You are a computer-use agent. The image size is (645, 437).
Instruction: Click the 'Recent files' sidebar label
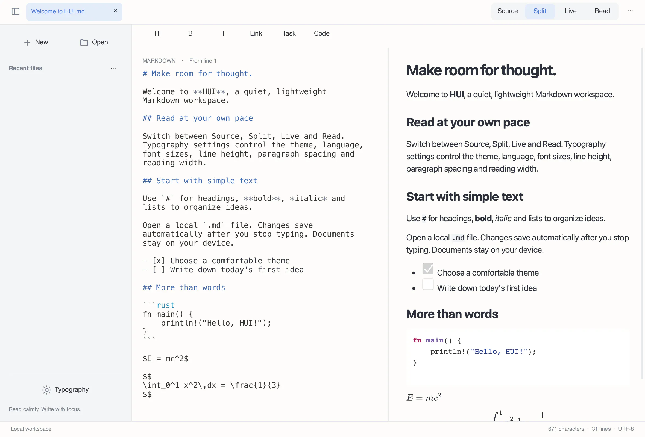click(x=25, y=68)
